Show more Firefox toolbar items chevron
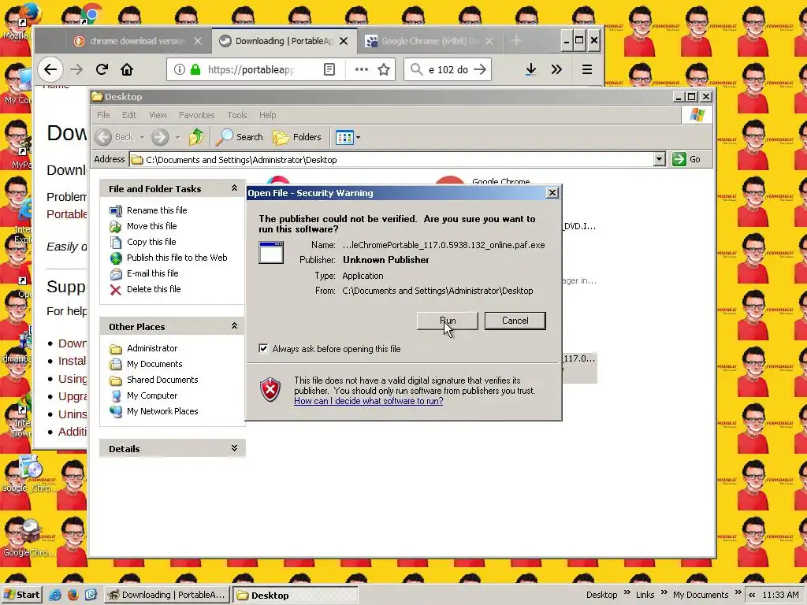 click(556, 69)
